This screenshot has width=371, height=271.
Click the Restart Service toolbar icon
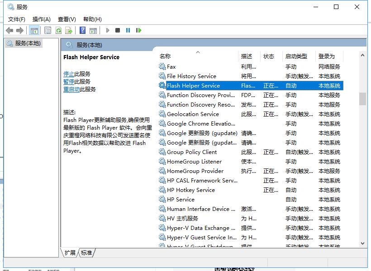click(139, 30)
